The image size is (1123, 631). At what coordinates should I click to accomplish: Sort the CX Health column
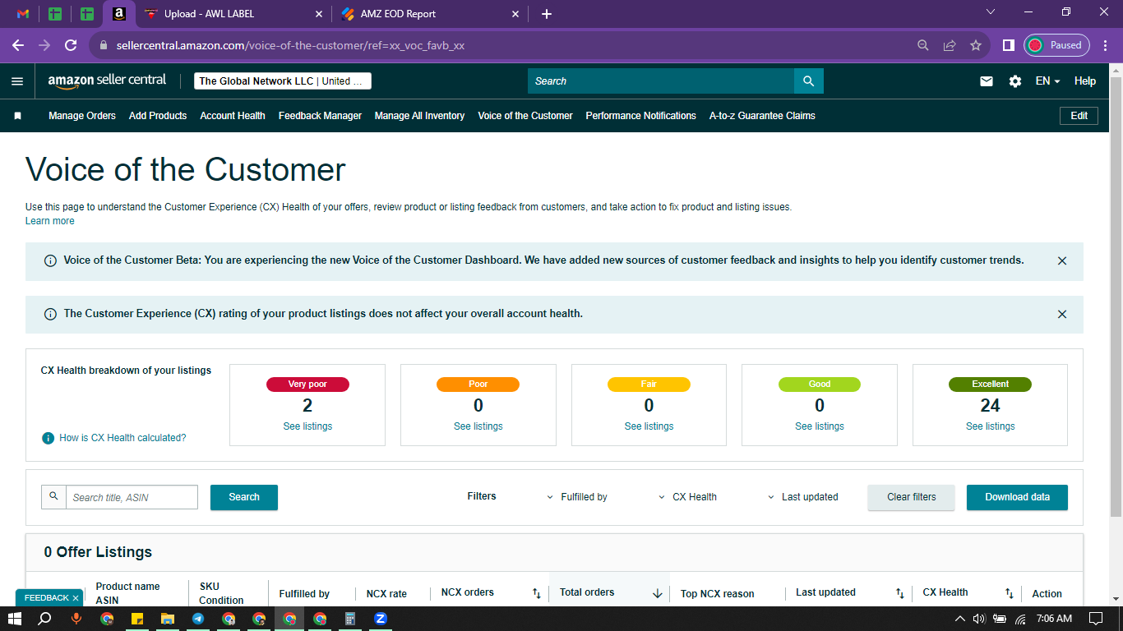pyautogui.click(x=1010, y=593)
